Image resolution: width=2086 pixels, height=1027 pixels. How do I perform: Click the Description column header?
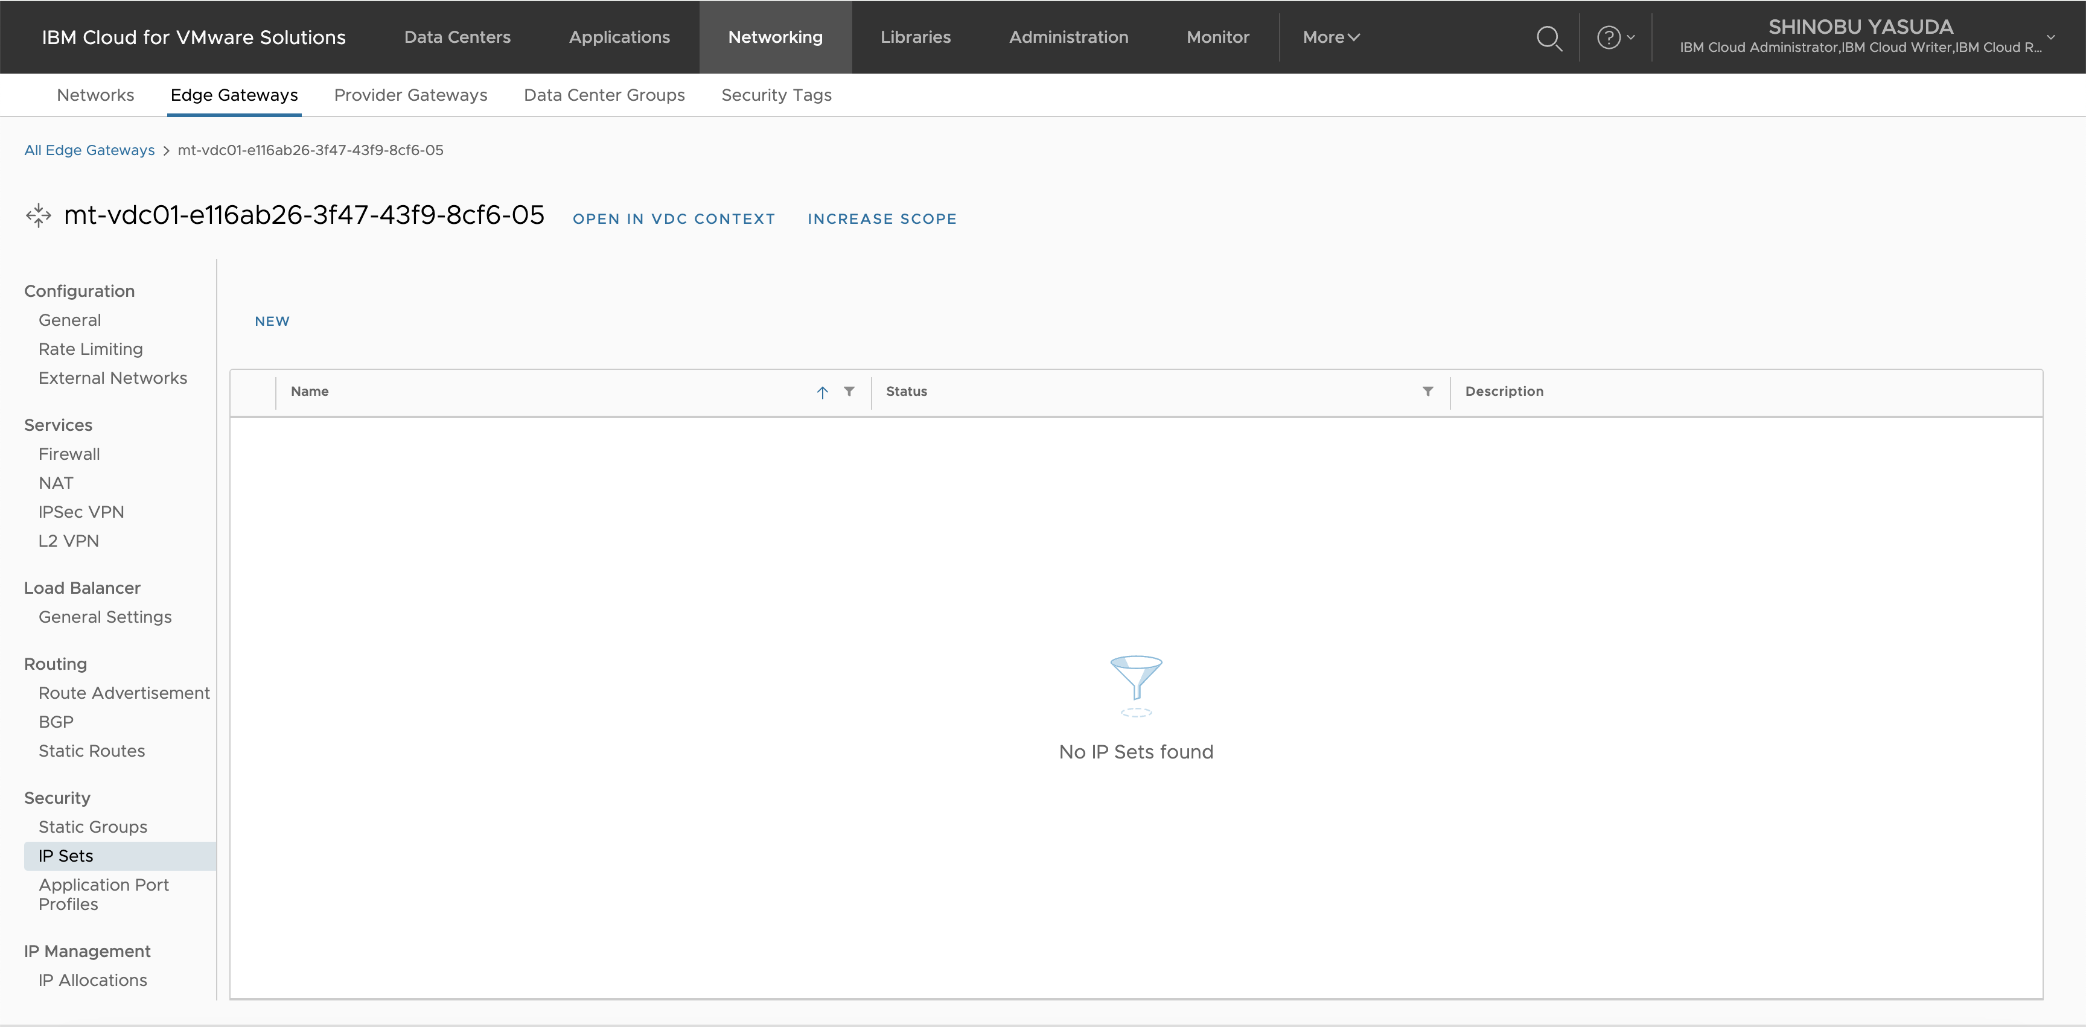click(1504, 392)
